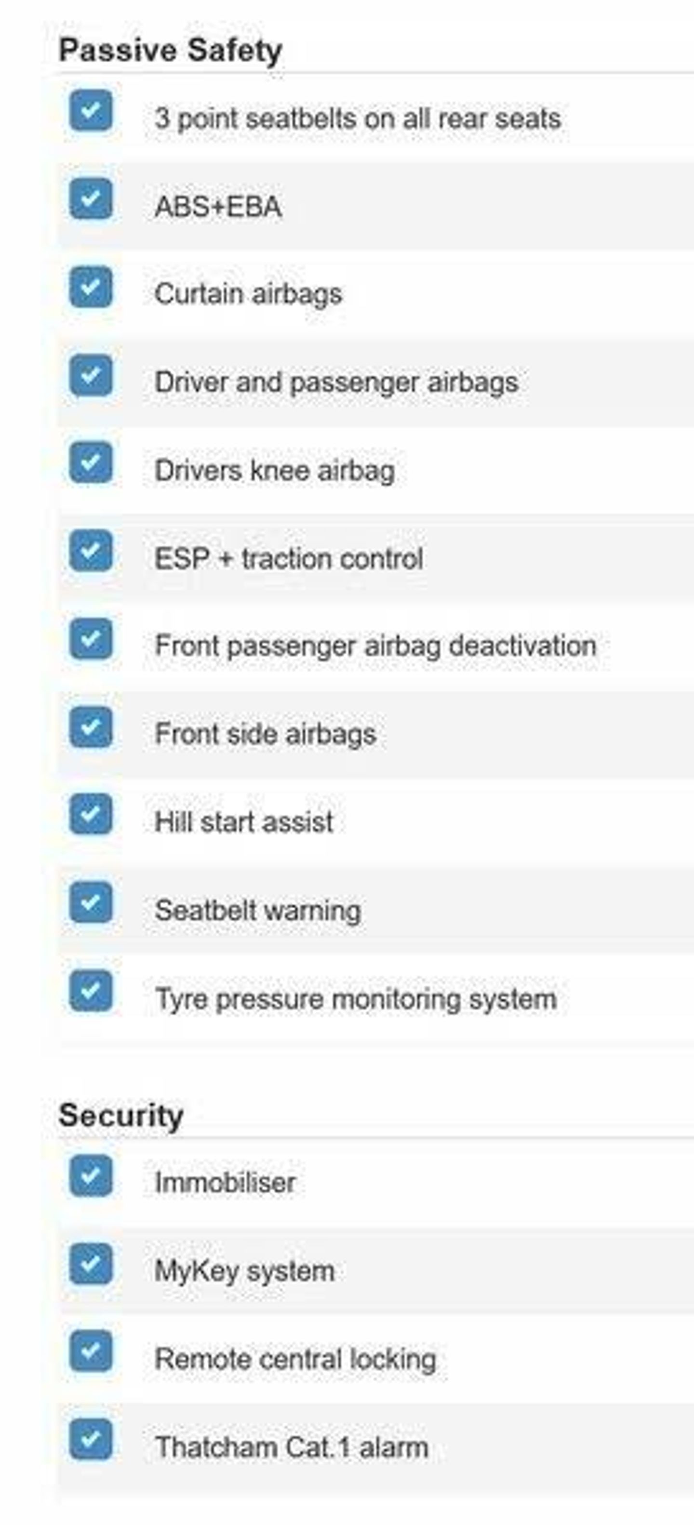Select the Curtain airbags label text
The image size is (694, 1525).
pyautogui.click(x=248, y=294)
